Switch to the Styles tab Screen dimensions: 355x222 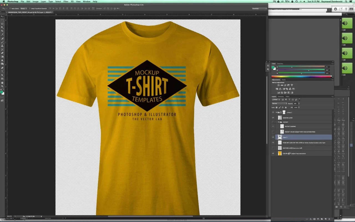(284, 80)
